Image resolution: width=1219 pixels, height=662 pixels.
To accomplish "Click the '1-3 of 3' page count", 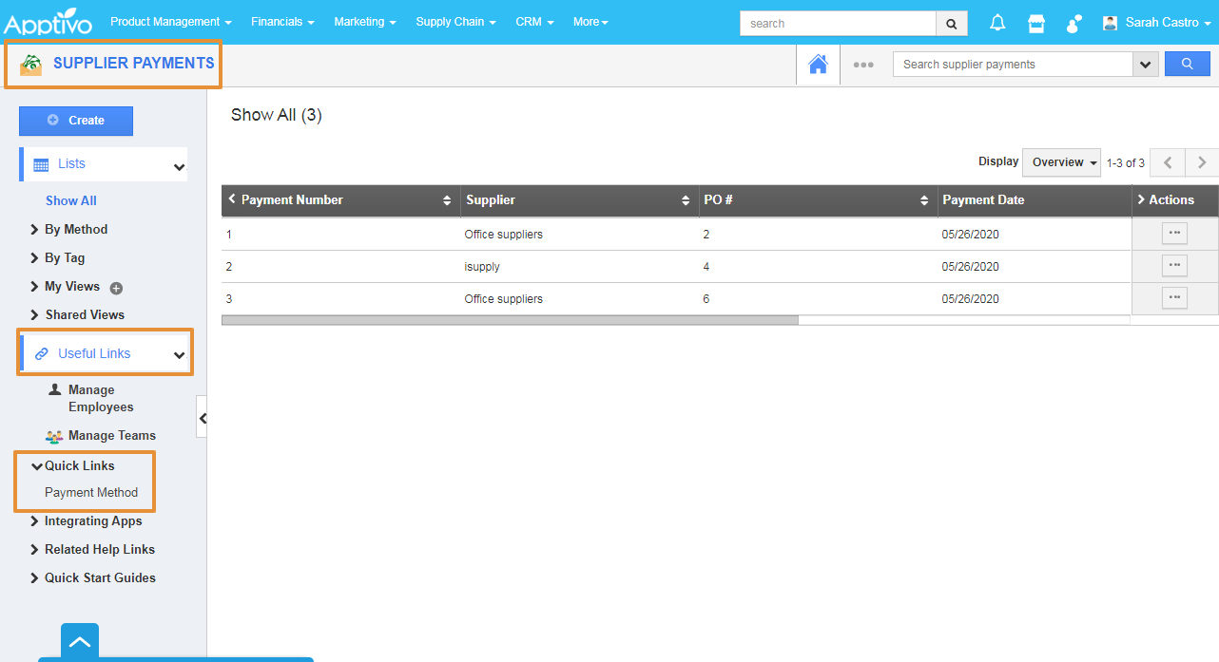I will 1126,163.
